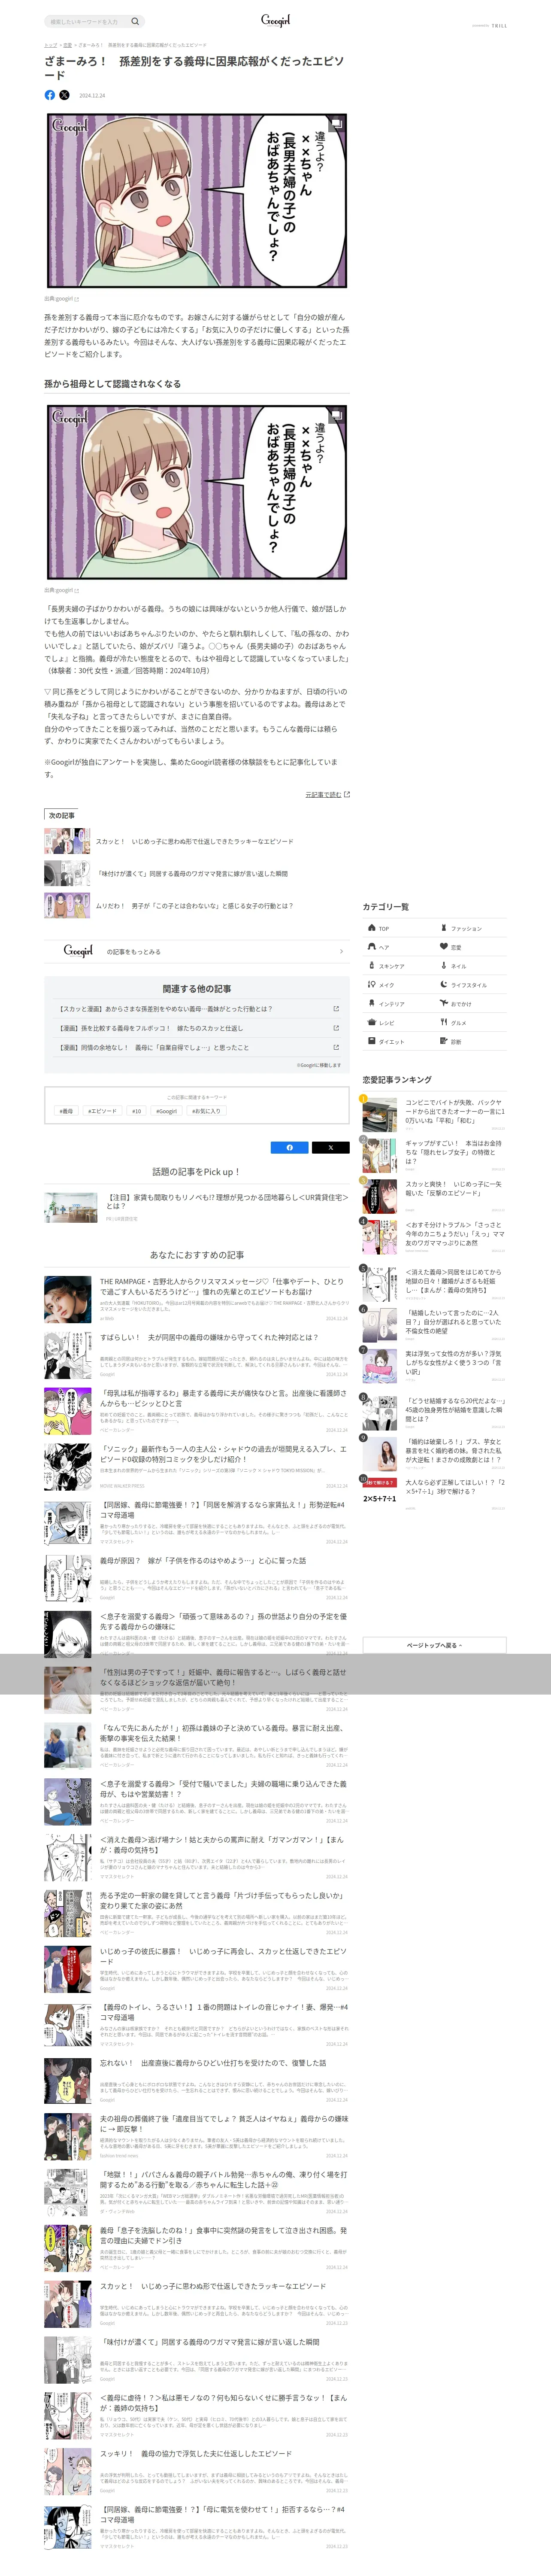Screen dimensions: 551x2576
Task: Click external-link icon on 【スカッと漫画】 related article
Action: coord(336,1009)
